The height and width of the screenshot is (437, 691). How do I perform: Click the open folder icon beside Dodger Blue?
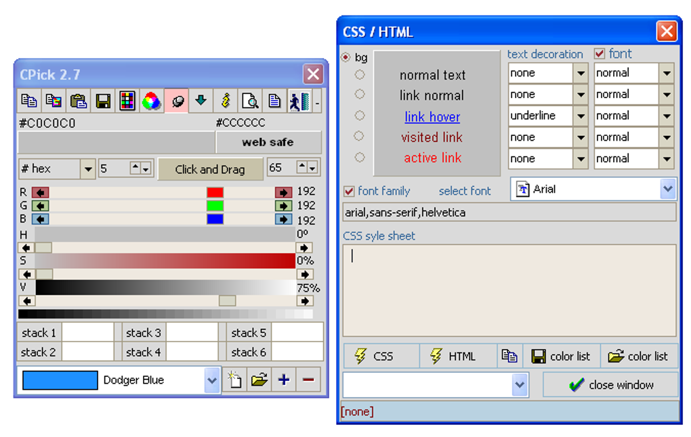tap(259, 379)
